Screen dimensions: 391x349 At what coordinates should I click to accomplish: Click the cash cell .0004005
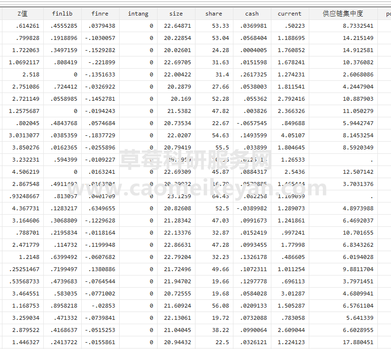click(252, 50)
